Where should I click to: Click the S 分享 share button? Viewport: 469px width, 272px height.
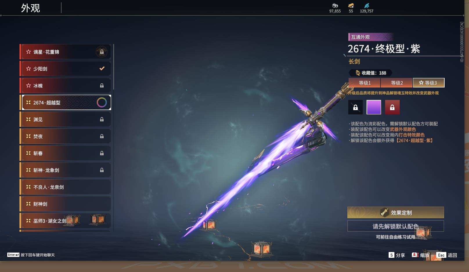click(x=397, y=255)
